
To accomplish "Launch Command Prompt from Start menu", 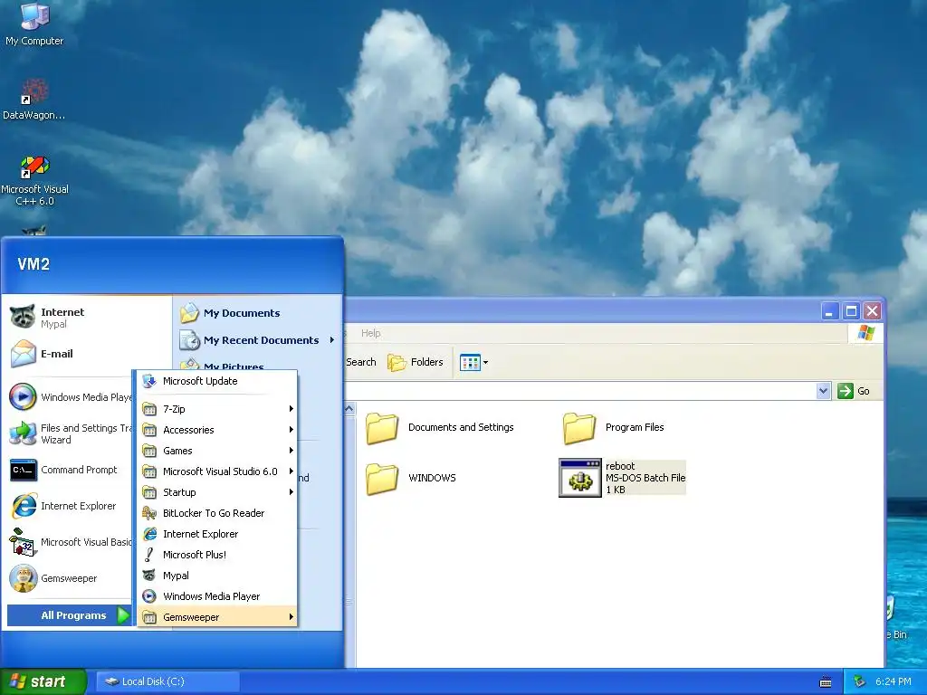I will click(70, 470).
